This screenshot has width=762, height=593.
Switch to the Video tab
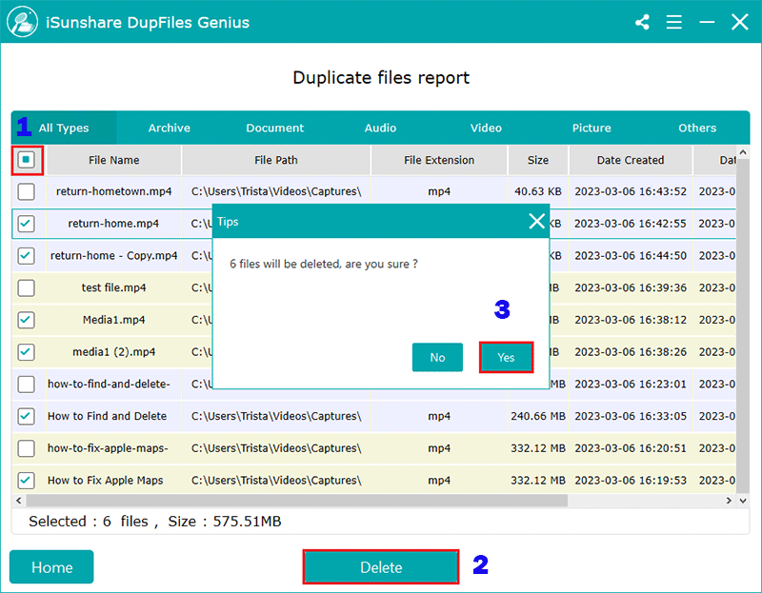[486, 128]
